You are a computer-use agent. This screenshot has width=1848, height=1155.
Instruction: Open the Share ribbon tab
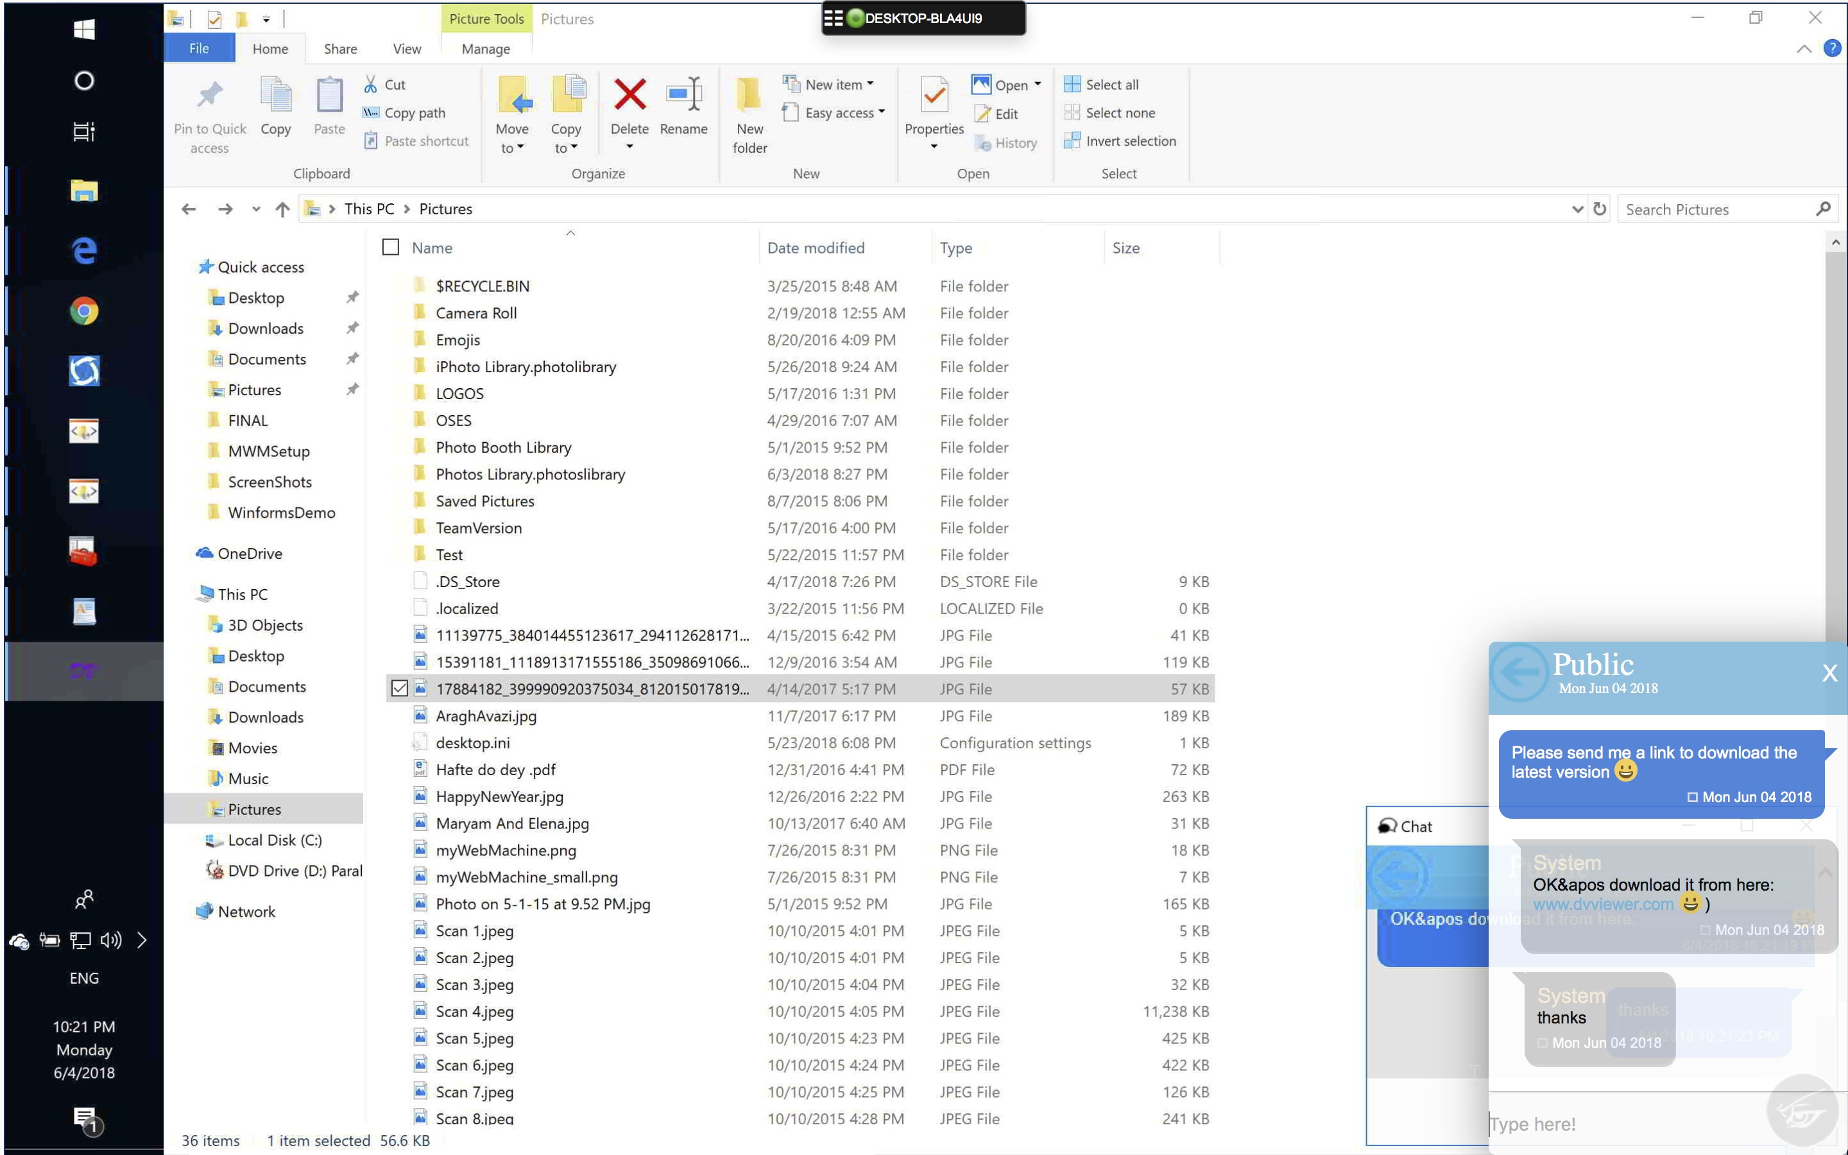(x=340, y=49)
